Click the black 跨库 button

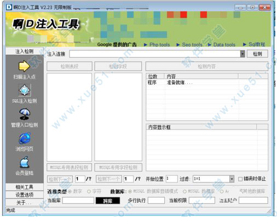coord(108,201)
